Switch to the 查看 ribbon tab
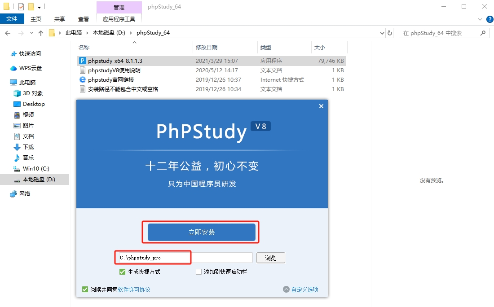The height and width of the screenshot is (307, 494). pyautogui.click(x=84, y=19)
